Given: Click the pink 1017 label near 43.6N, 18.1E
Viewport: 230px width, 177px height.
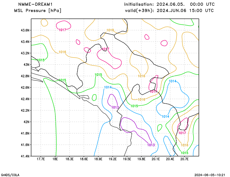Looking at the screenshot, I should tap(62, 30).
